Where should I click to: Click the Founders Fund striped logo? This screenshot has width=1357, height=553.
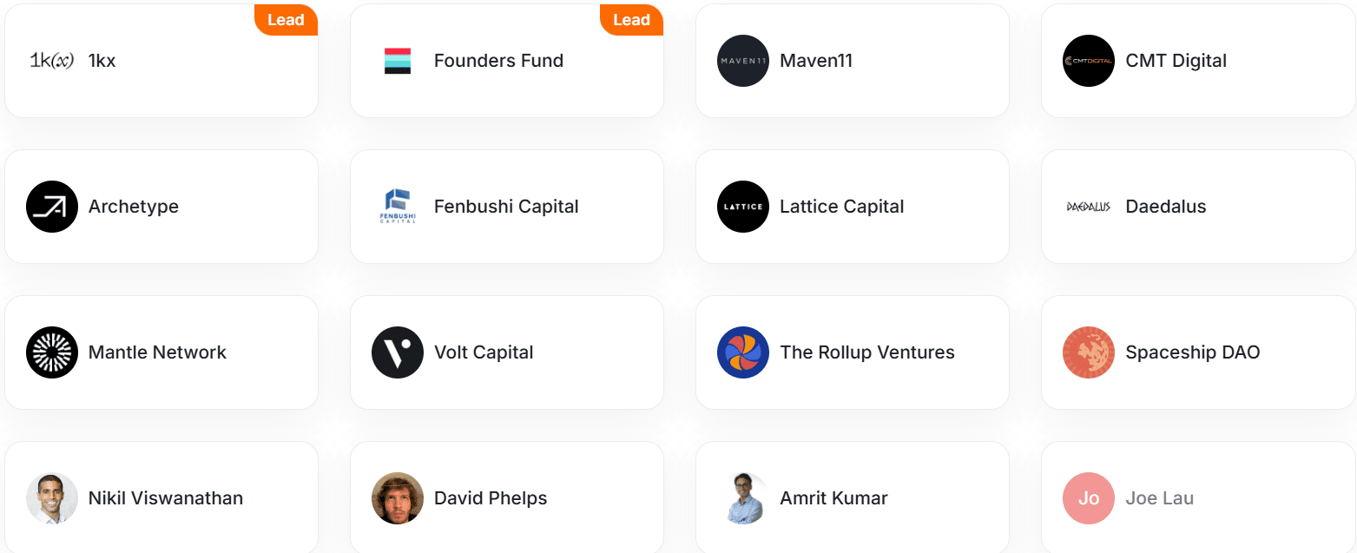click(398, 61)
